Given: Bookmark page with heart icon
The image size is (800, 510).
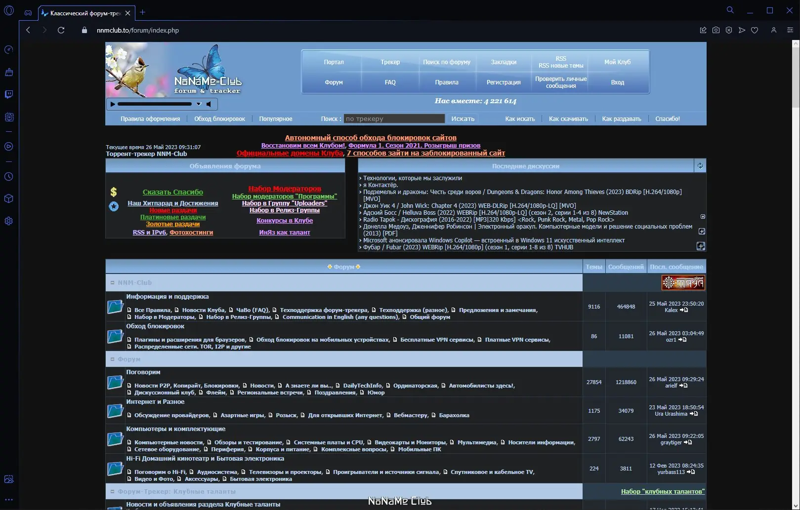Looking at the screenshot, I should coord(755,30).
